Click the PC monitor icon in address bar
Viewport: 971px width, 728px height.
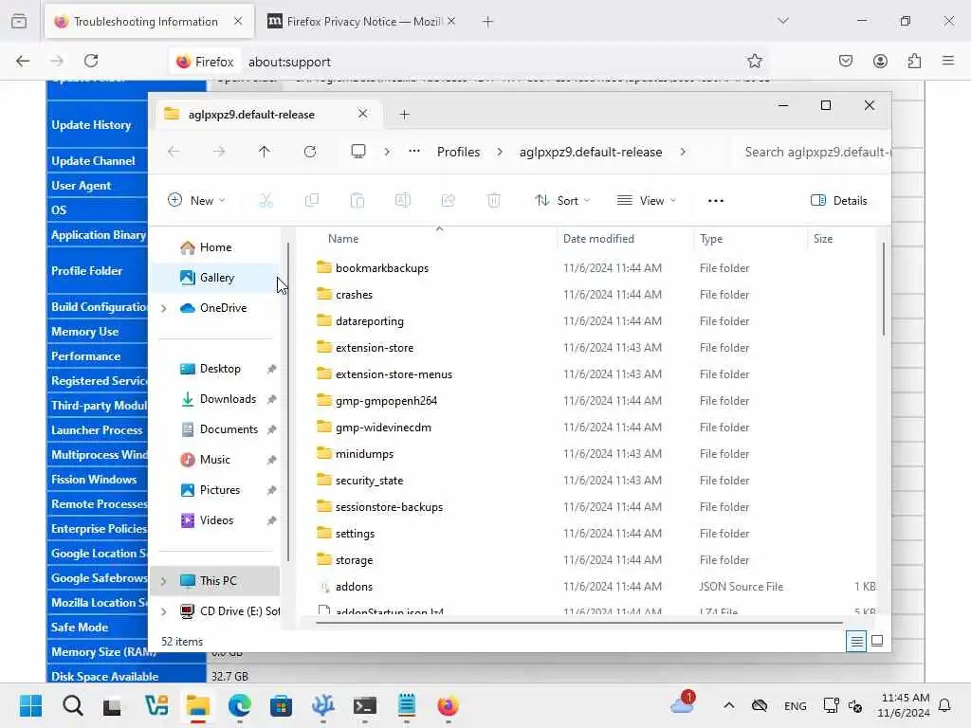[357, 152]
